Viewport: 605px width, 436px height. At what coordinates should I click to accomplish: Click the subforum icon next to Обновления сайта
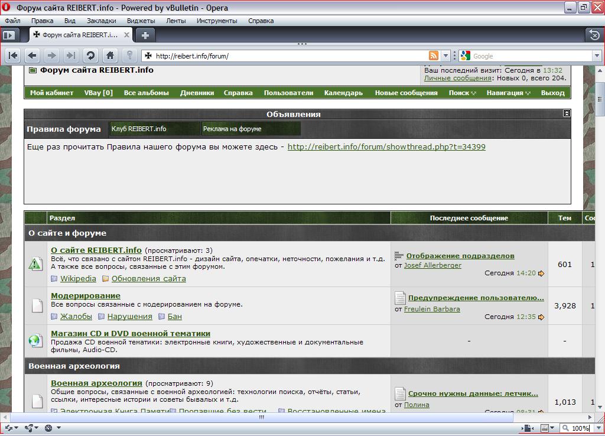[x=105, y=279]
